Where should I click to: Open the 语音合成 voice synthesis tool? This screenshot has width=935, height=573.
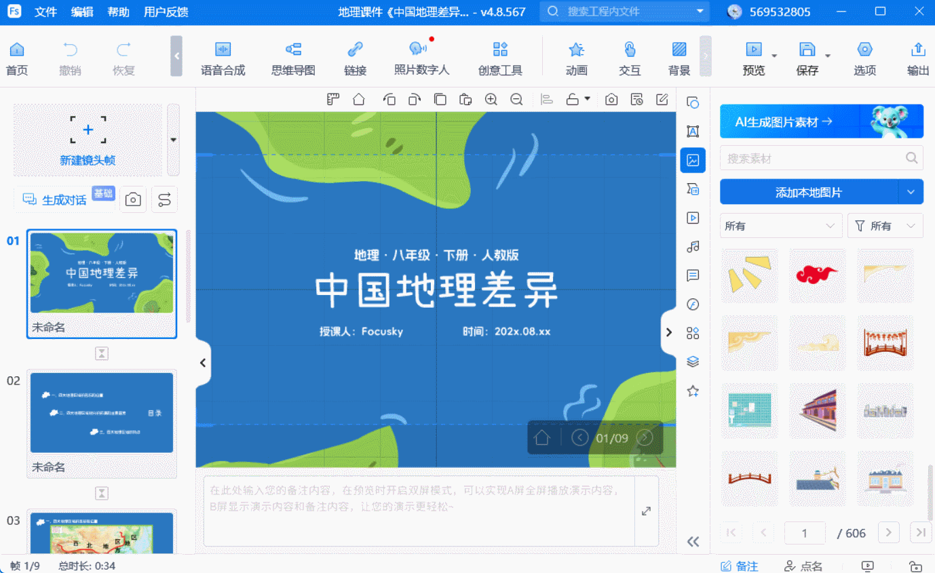223,58
